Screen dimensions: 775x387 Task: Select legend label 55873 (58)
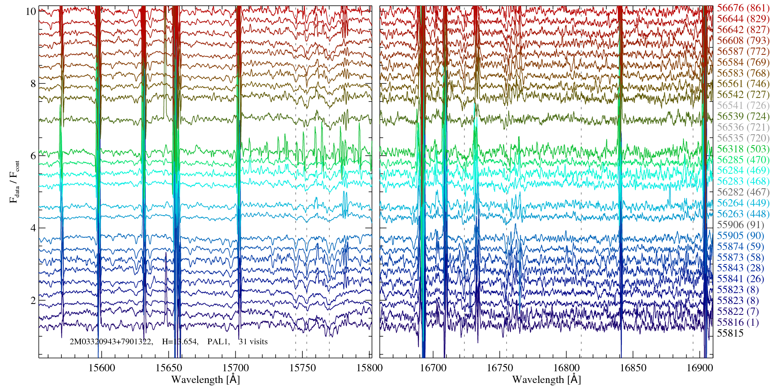740,257
